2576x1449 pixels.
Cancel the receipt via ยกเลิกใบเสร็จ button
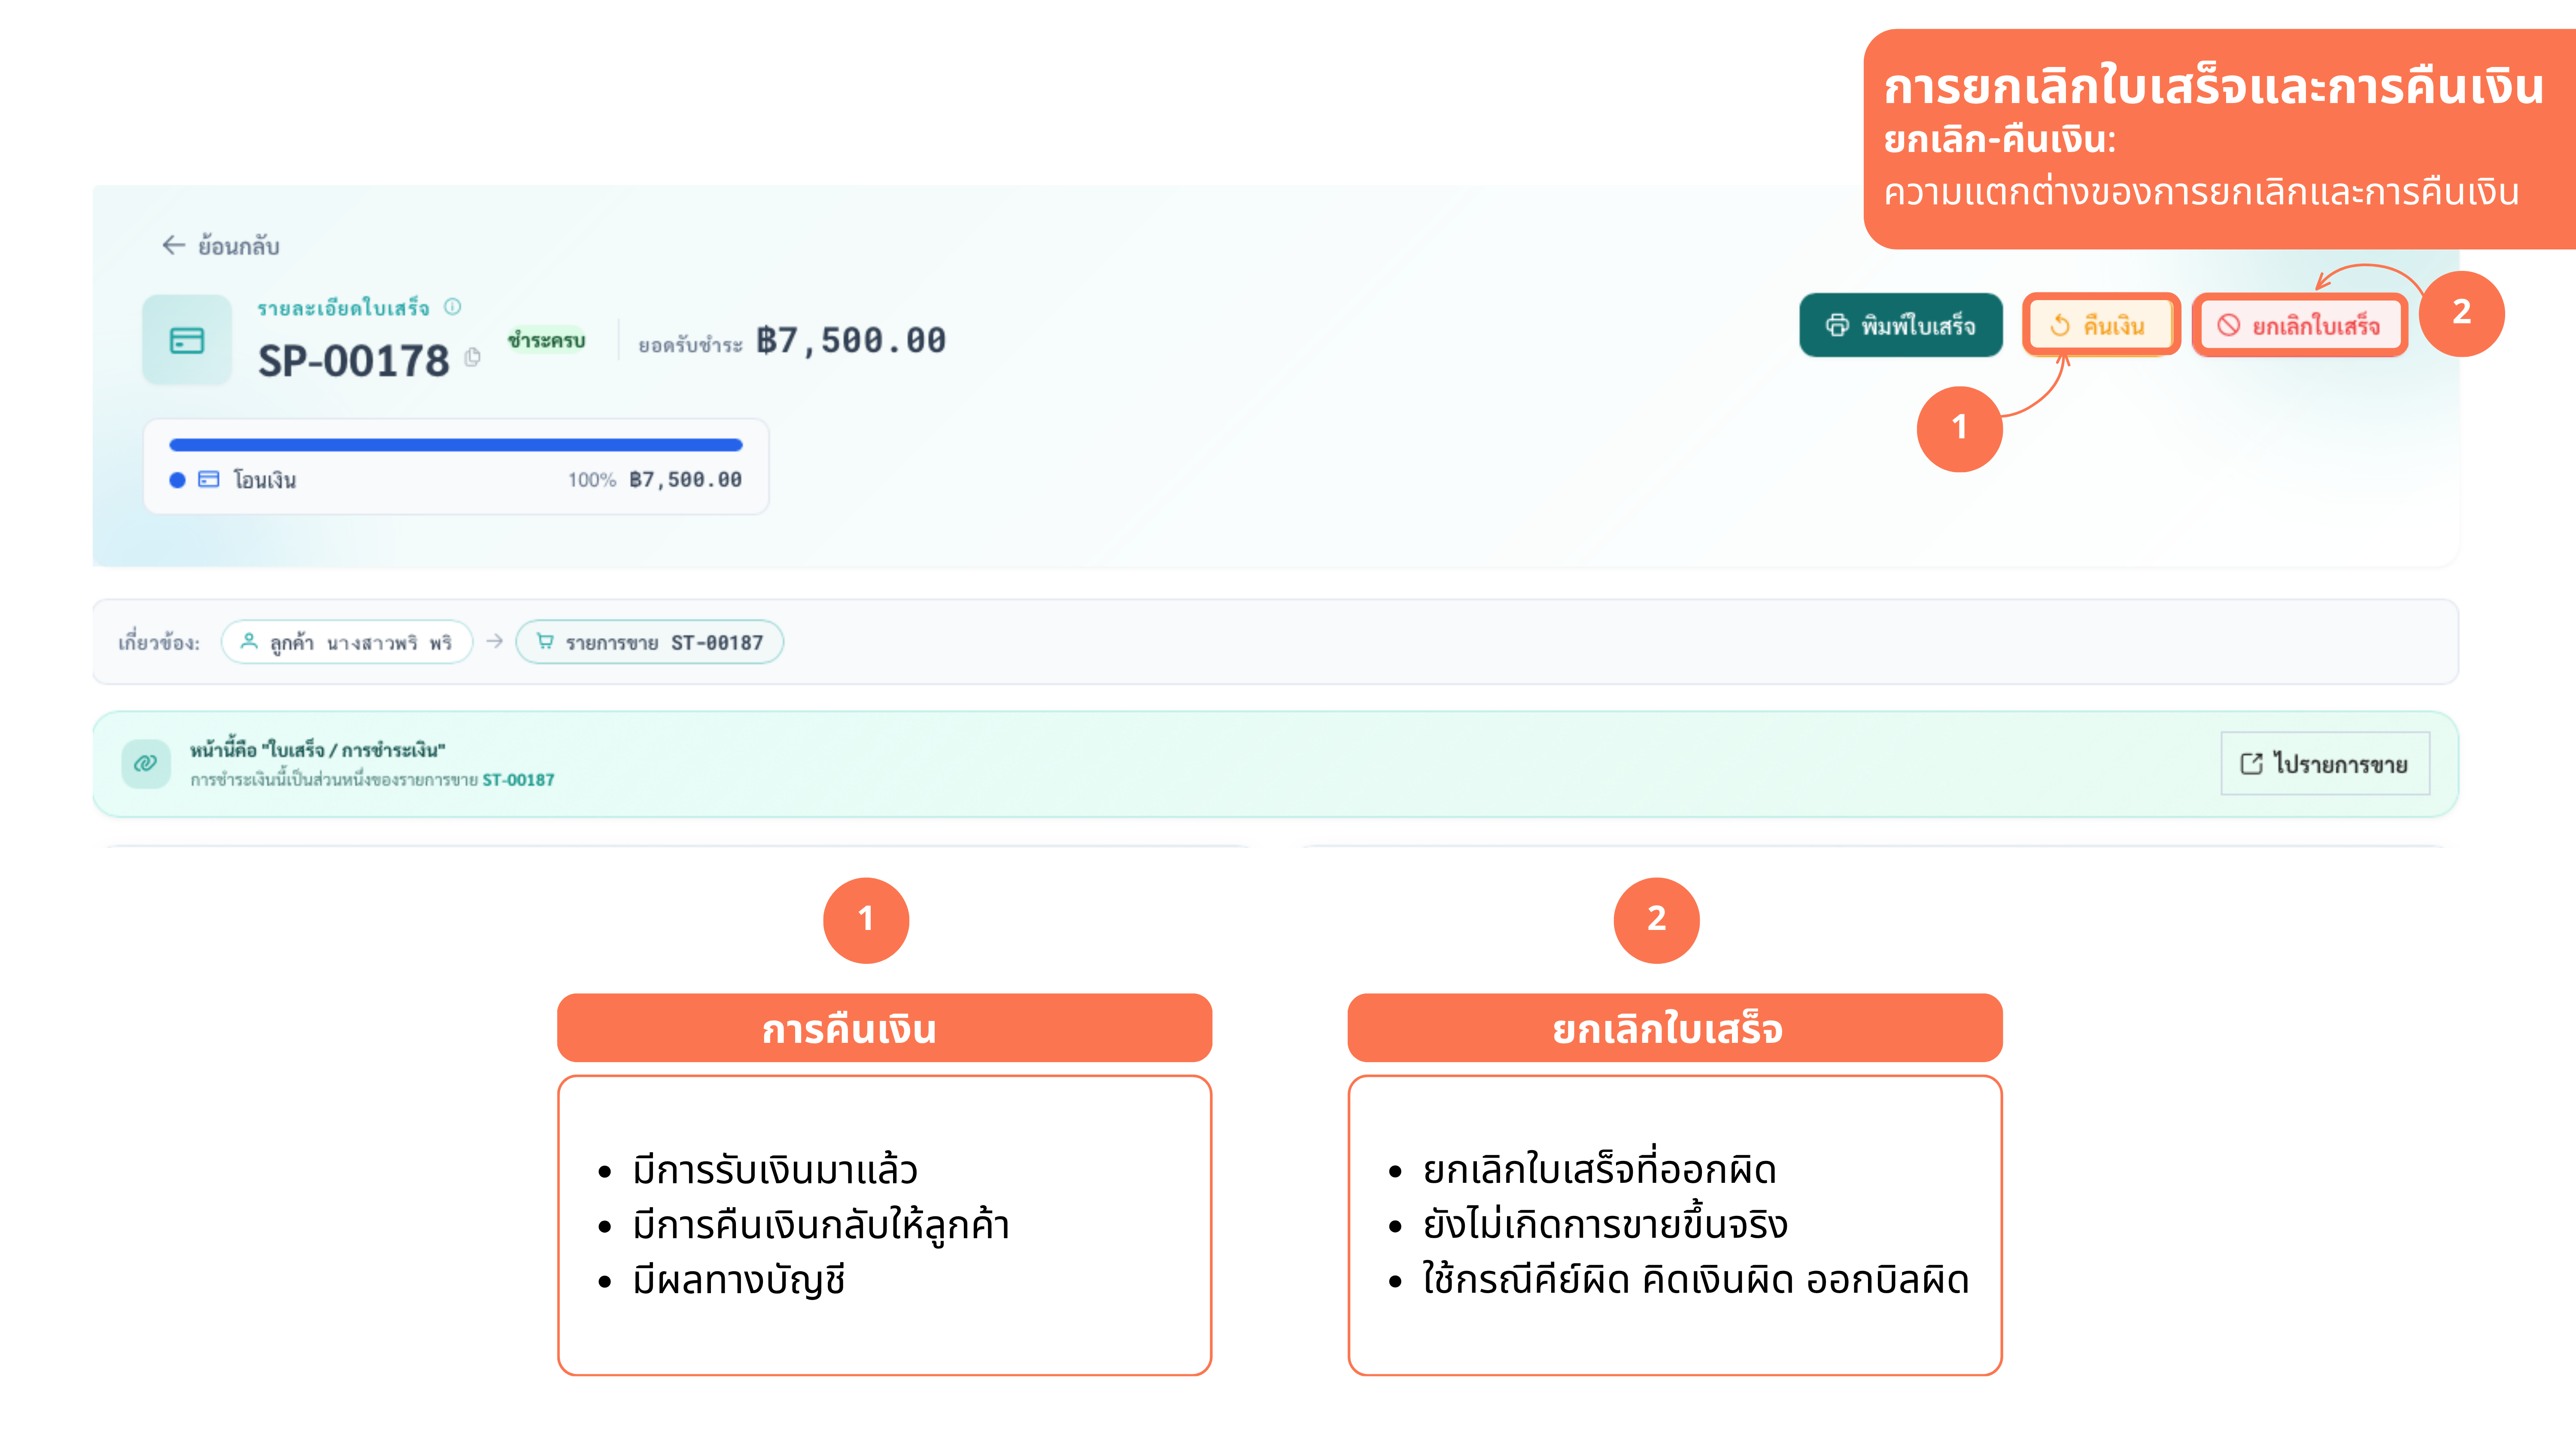(x=2299, y=325)
